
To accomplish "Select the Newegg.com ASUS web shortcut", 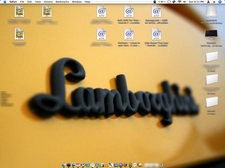I will (156, 12).
